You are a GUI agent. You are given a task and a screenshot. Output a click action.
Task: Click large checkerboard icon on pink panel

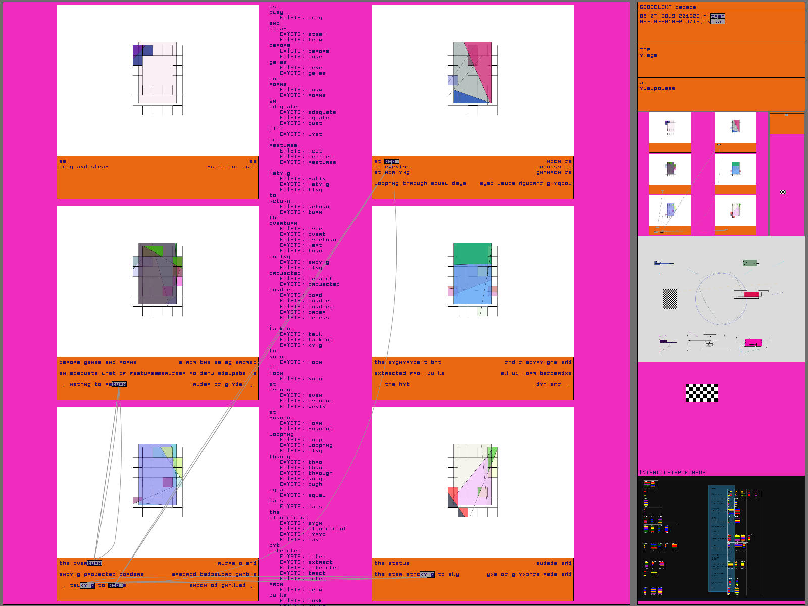702,392
